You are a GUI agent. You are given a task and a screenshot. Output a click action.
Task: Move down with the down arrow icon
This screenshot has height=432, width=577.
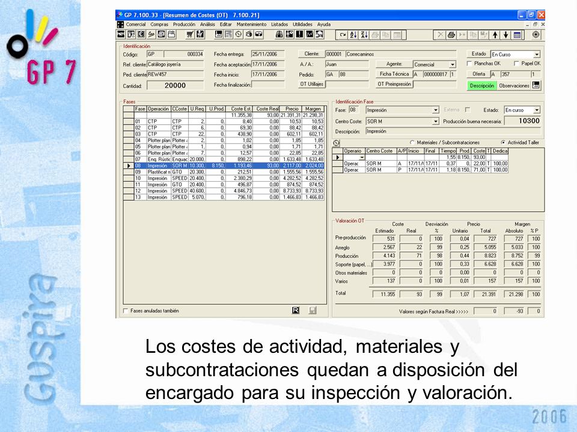click(506, 35)
